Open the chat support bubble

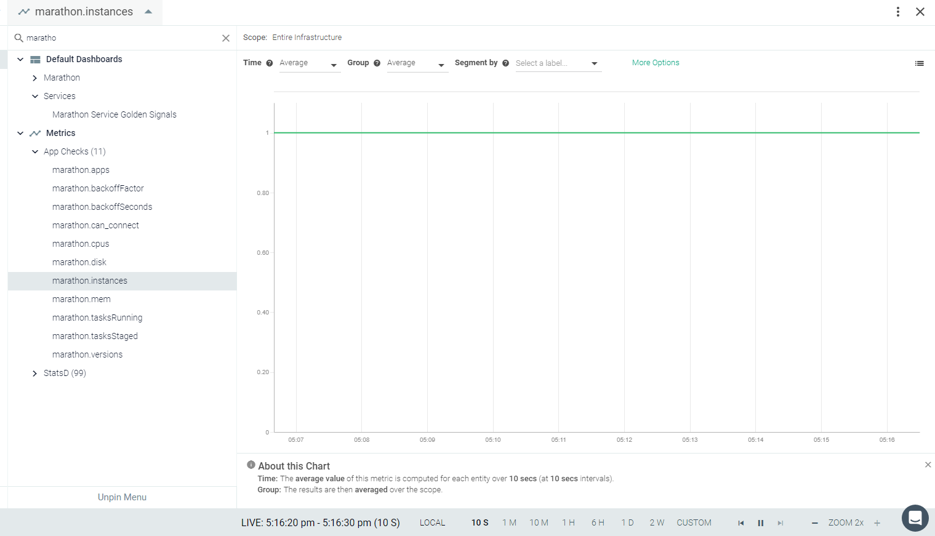click(x=915, y=518)
